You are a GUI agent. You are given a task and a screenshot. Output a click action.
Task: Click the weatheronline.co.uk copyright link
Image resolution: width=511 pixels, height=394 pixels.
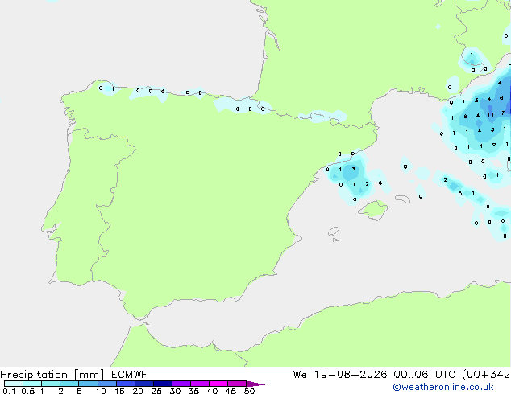(443, 387)
